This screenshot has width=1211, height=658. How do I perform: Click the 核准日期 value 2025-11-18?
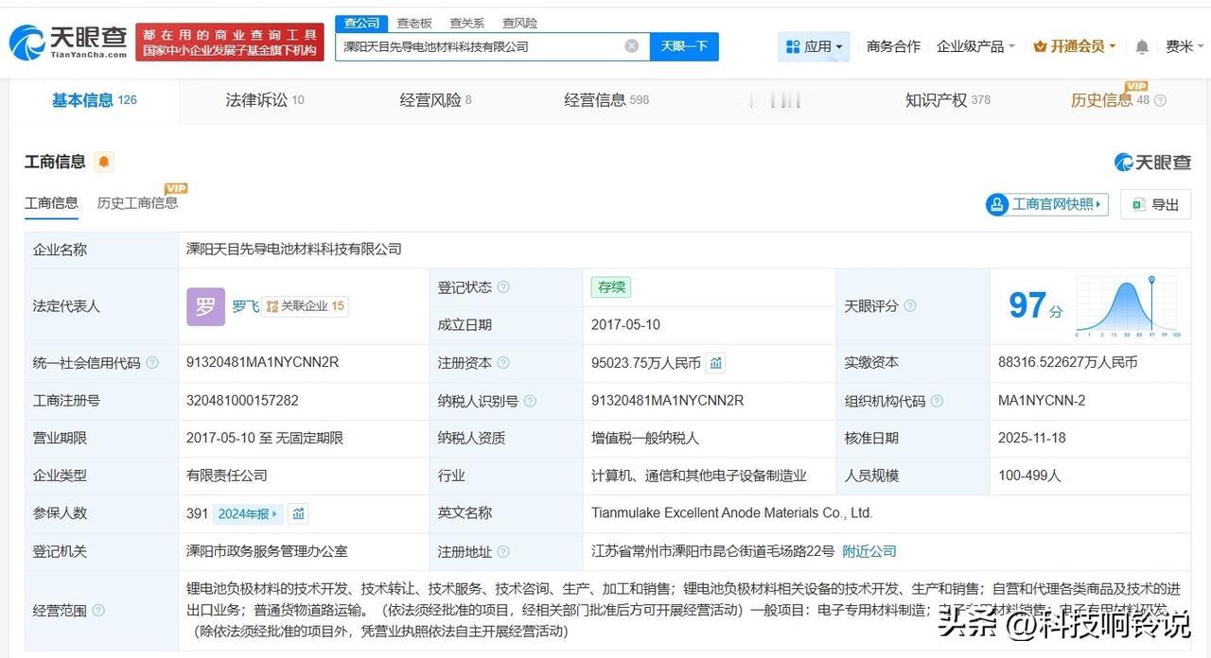click(x=1032, y=439)
